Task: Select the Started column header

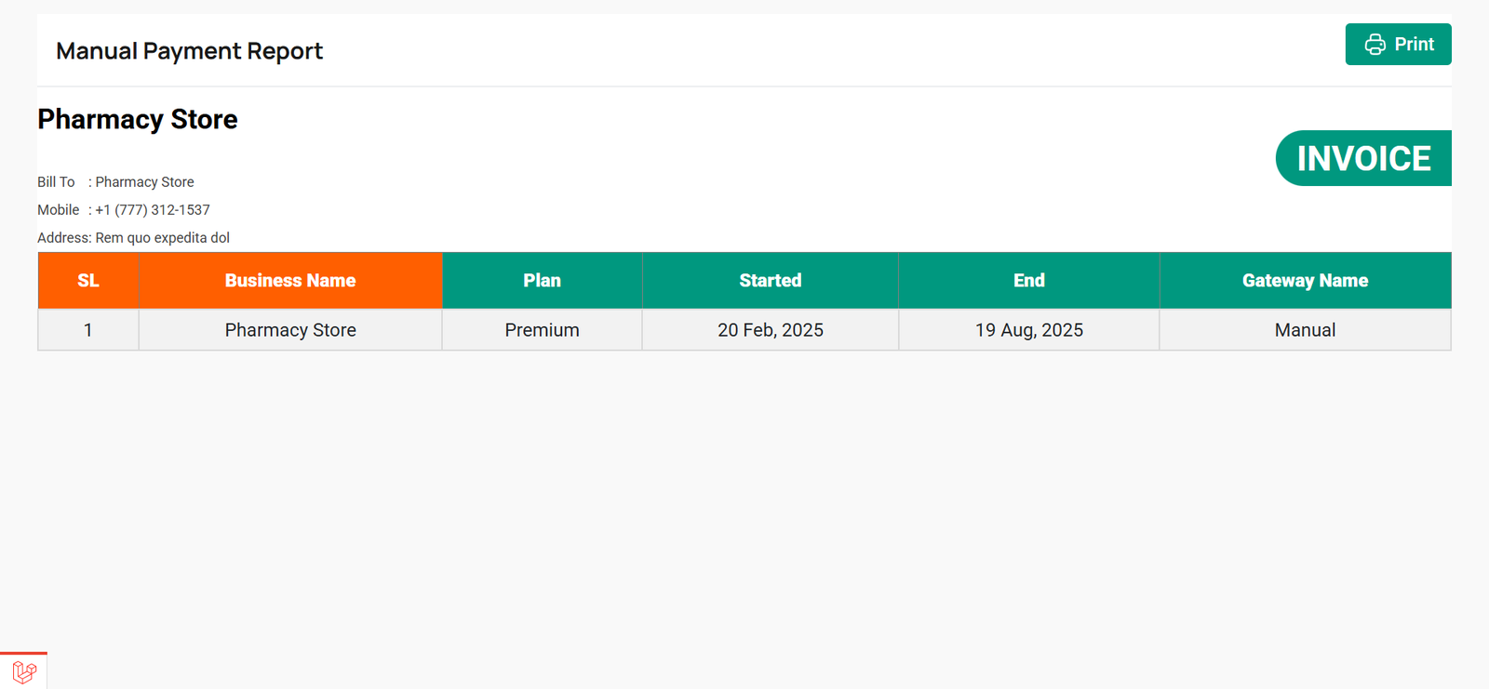Action: coord(770,281)
